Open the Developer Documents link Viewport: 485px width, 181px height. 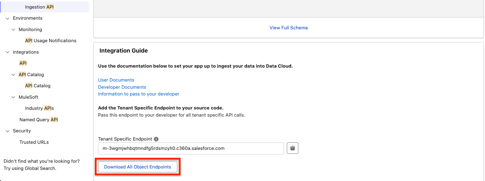122,87
